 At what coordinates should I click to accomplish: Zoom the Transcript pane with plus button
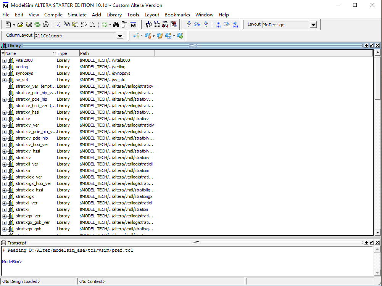click(x=366, y=243)
